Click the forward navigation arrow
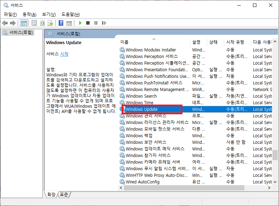This screenshot has height=206, width=279. pos(13,23)
